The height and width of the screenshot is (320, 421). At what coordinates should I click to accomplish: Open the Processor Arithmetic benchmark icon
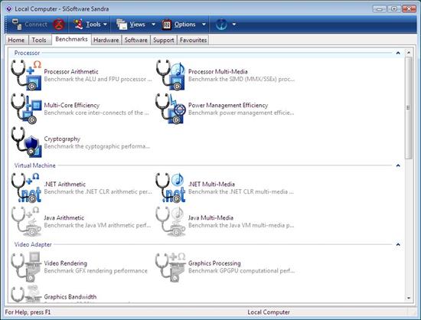click(26, 75)
